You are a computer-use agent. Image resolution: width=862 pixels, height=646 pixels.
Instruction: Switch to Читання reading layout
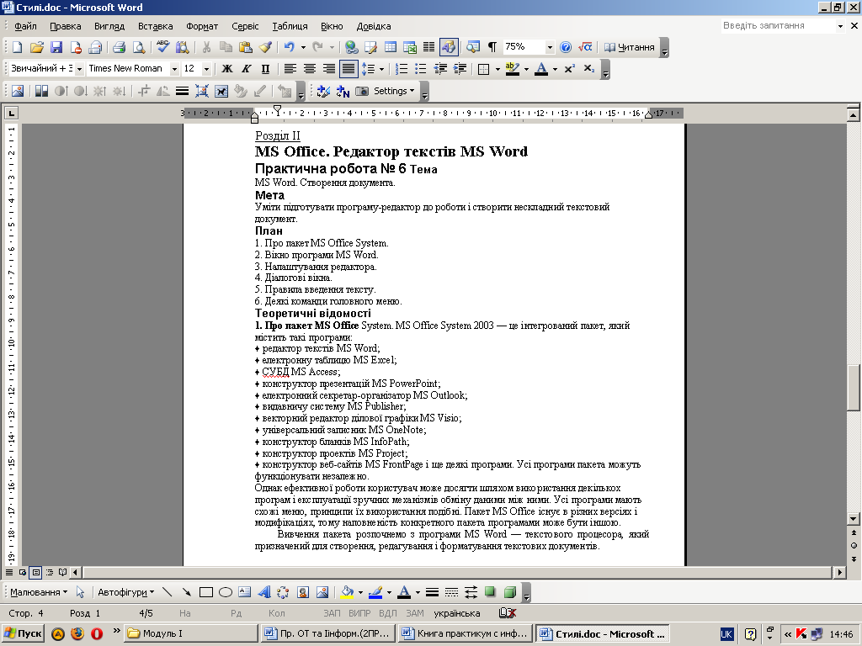629,47
